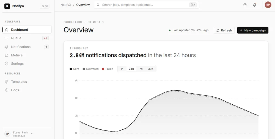Open the Settings gear icon in sidebar
This screenshot has height=139, width=275.
[x=7, y=64]
